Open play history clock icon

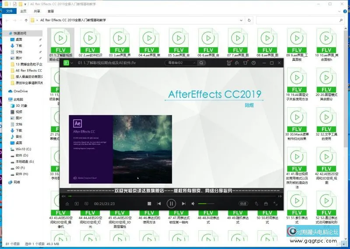[x=254, y=63]
